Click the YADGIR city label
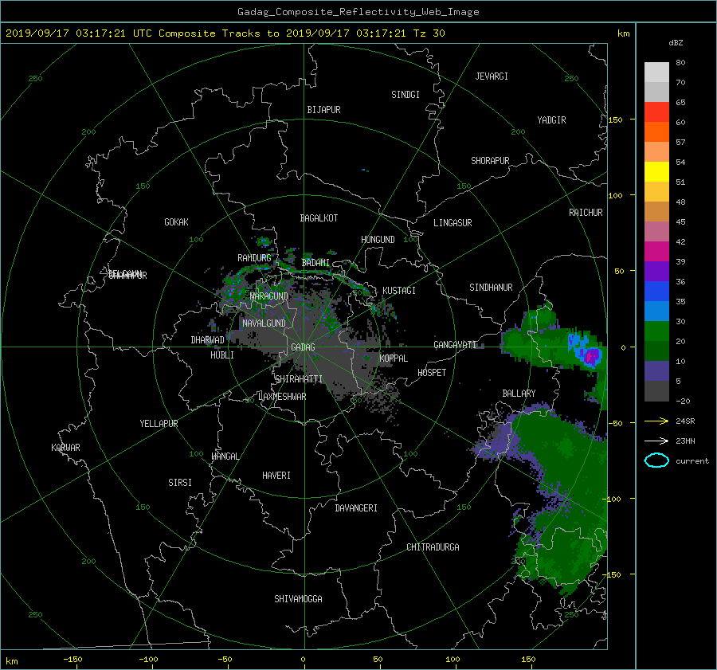This screenshot has width=717, height=670. 551,120
